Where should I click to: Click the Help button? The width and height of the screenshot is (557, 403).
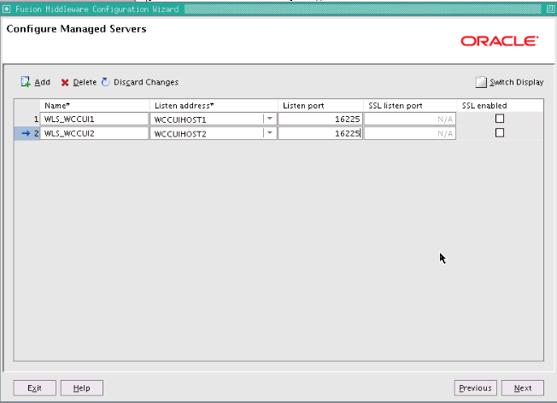(82, 388)
